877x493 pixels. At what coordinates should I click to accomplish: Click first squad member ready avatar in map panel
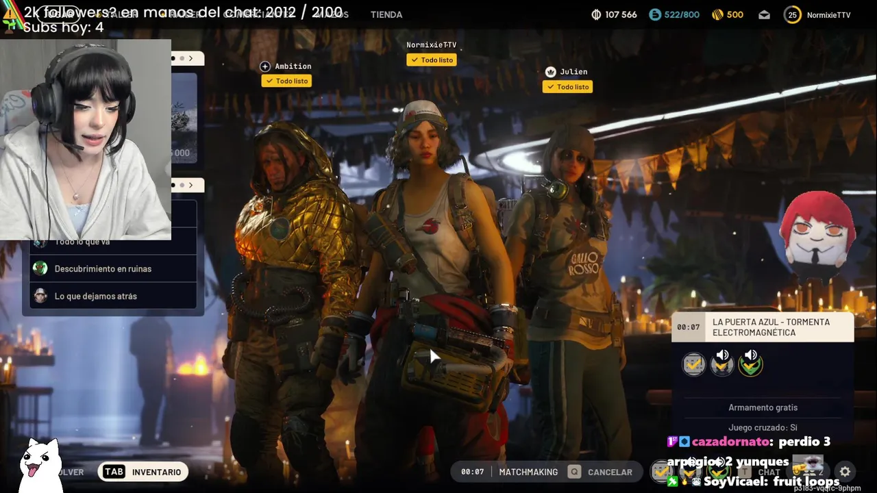coord(694,365)
